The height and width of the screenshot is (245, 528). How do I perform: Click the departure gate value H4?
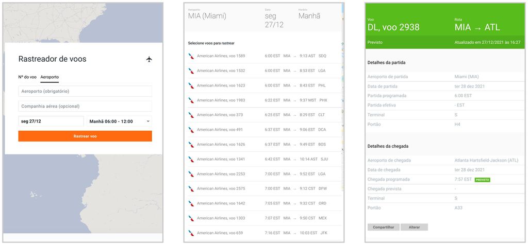[x=457, y=125]
